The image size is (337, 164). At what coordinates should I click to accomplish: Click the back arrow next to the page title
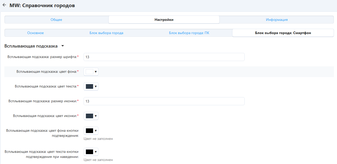tap(4, 5)
